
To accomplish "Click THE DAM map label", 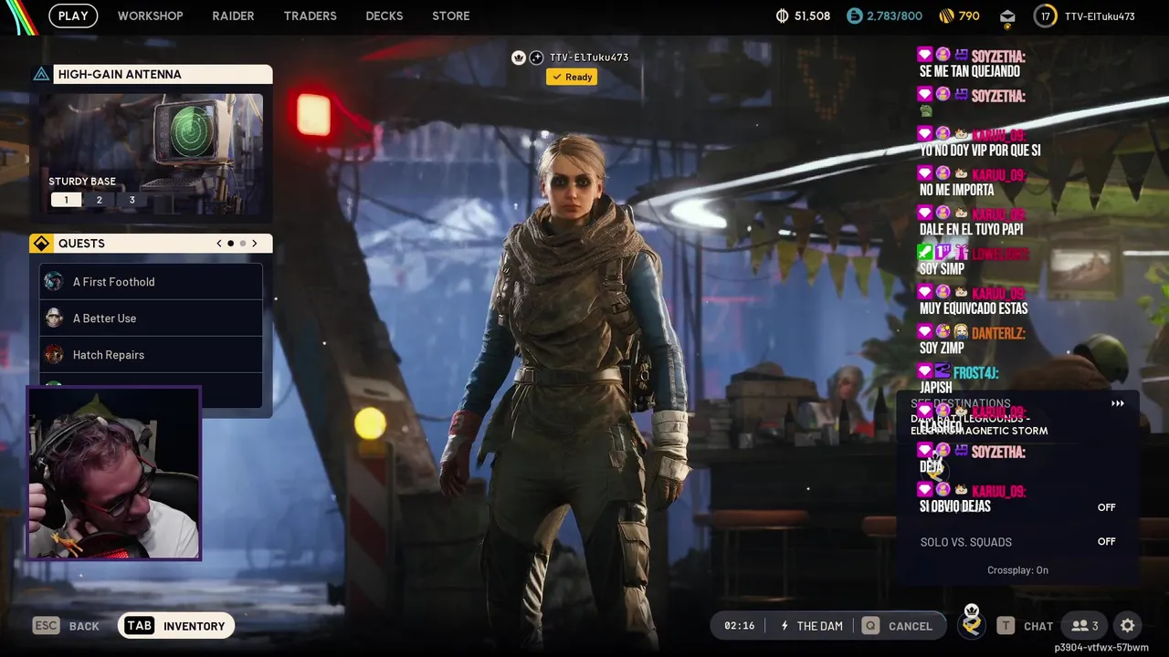I will point(820,626).
